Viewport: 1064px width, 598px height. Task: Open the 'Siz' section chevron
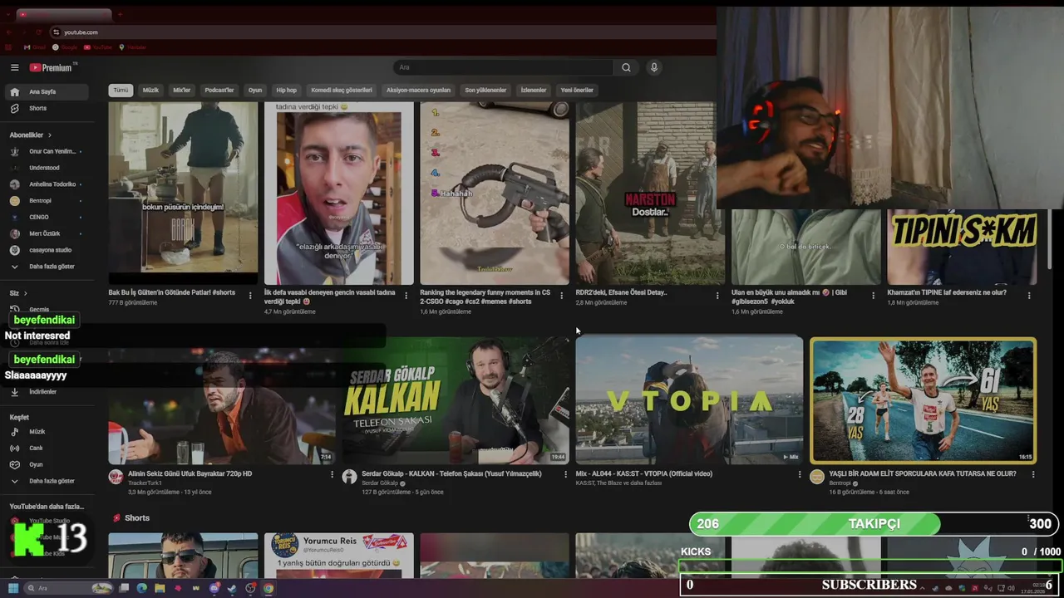click(25, 293)
